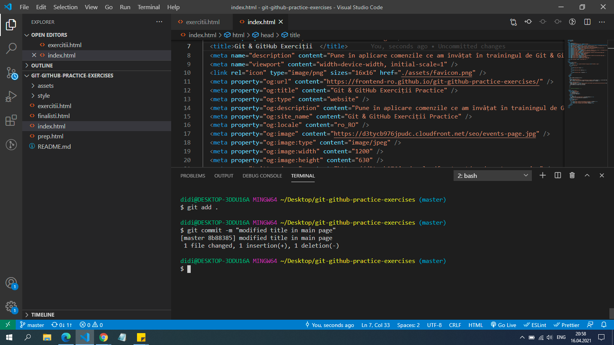Open Run and Debug view

pyautogui.click(x=11, y=97)
